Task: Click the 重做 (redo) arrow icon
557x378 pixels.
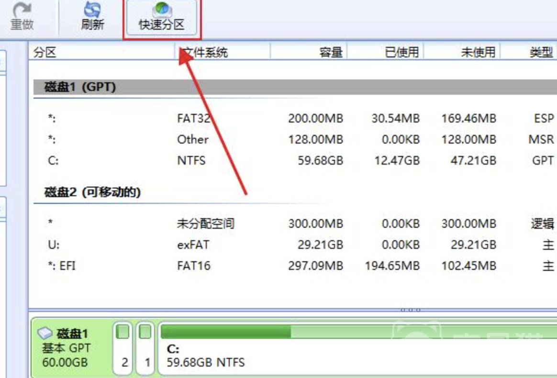Action: [x=22, y=10]
